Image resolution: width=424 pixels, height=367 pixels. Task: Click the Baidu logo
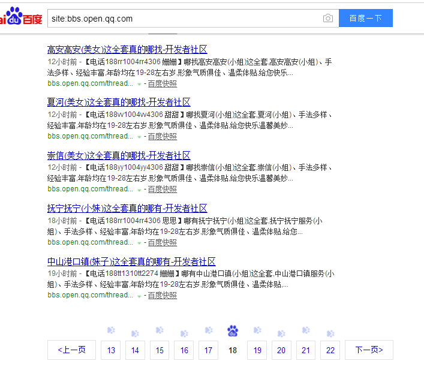coord(21,16)
